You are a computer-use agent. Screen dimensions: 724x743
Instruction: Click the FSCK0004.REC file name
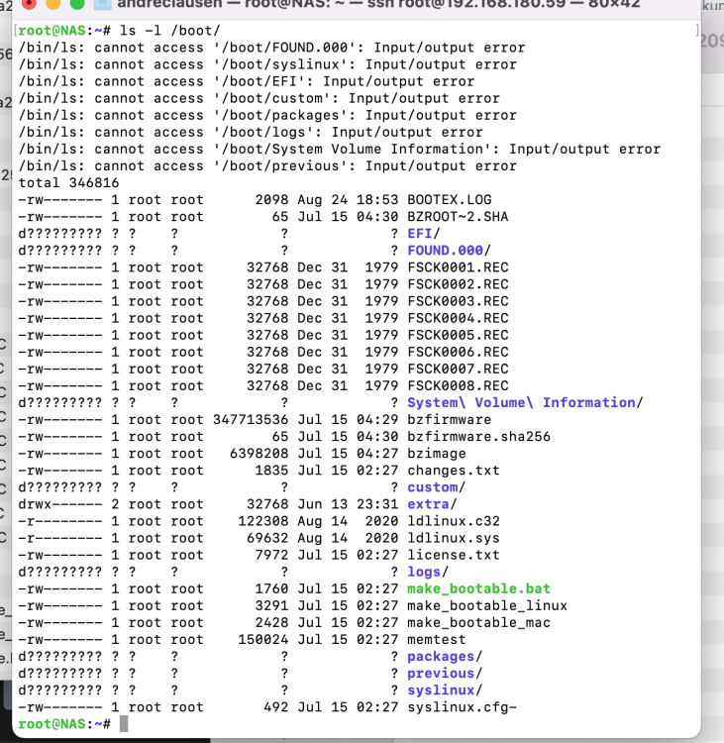[x=458, y=318]
